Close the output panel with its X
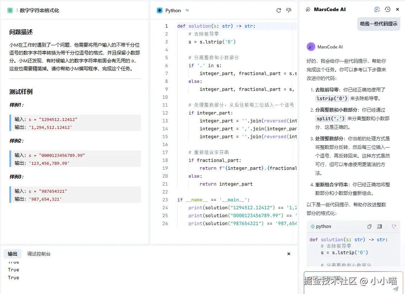 [288, 254]
